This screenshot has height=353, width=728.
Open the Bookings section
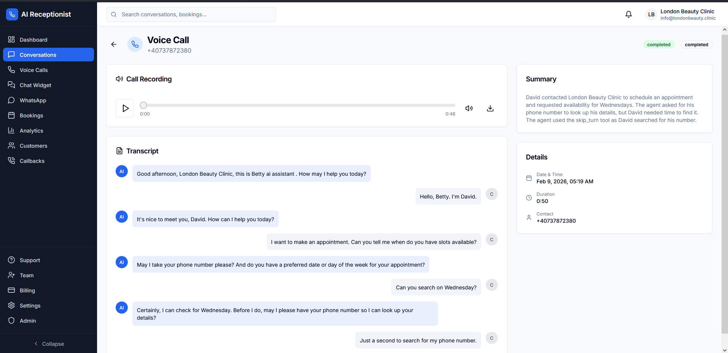31,116
